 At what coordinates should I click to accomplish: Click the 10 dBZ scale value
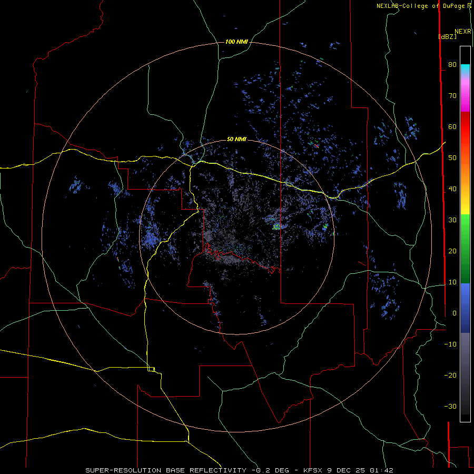(452, 282)
